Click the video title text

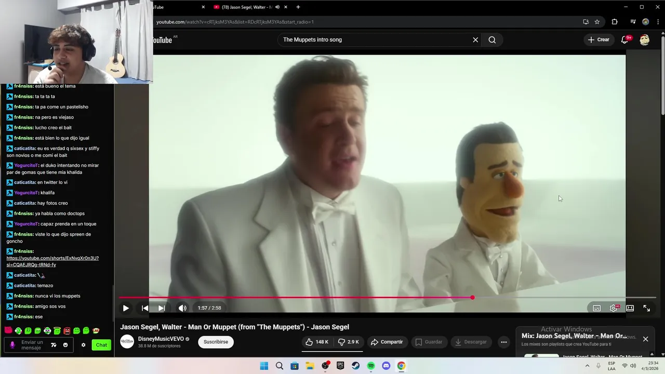[235, 327]
